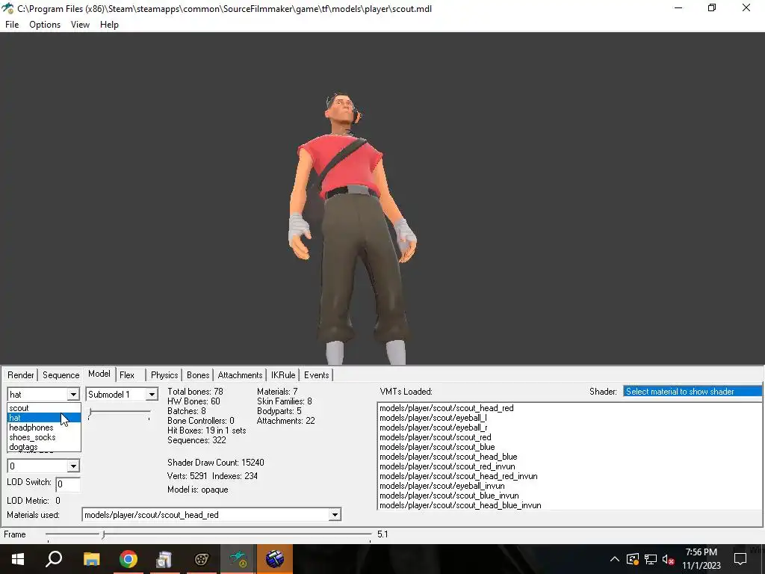Select models/player/scout/scout_head_blue in VMTs list
Viewport: 765px width, 574px height.
(448, 457)
